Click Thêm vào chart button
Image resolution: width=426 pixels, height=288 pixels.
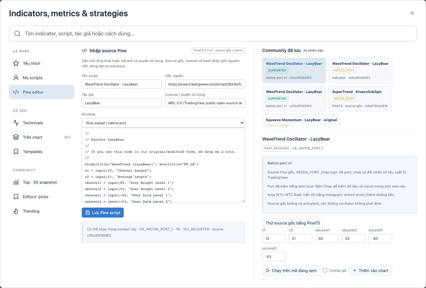pos(370,270)
